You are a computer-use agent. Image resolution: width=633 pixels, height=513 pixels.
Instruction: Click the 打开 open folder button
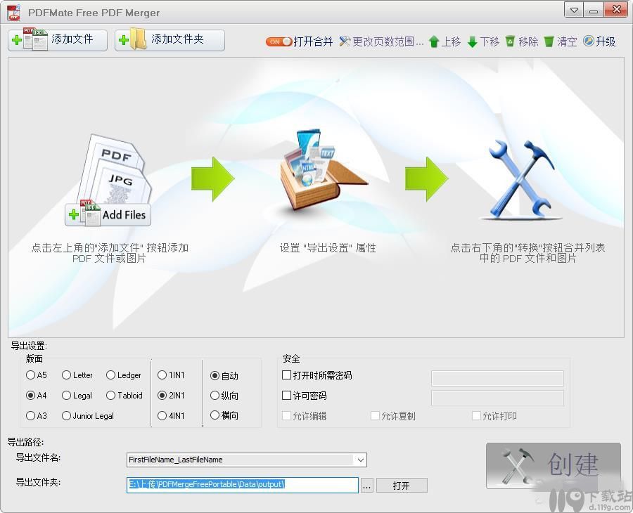[x=402, y=486]
